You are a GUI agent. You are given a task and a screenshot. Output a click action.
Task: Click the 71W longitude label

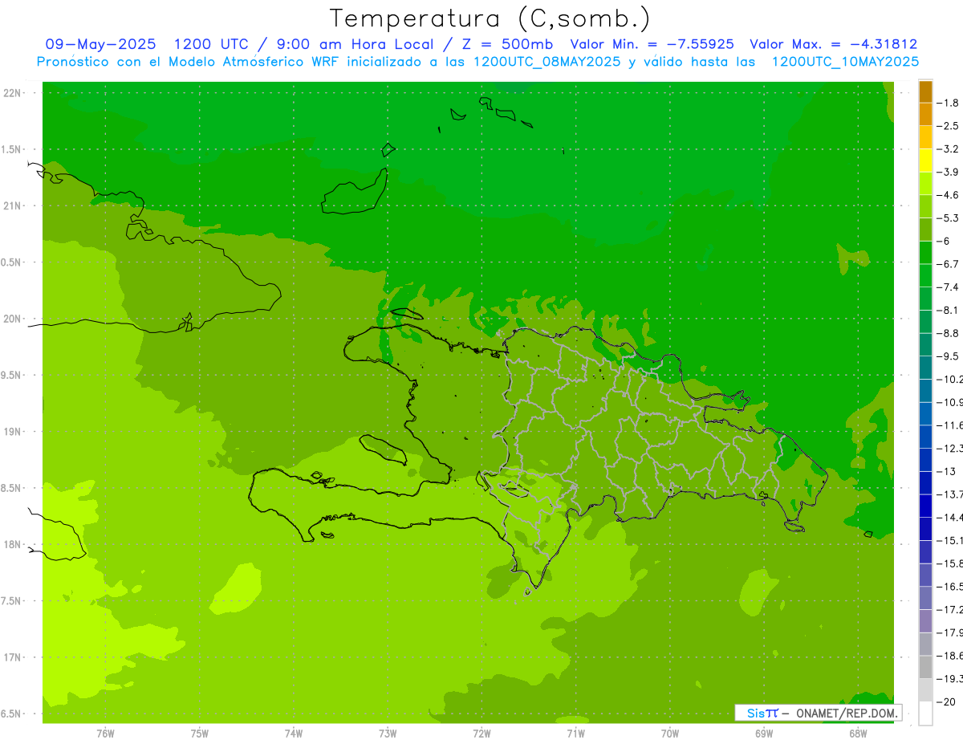(575, 734)
